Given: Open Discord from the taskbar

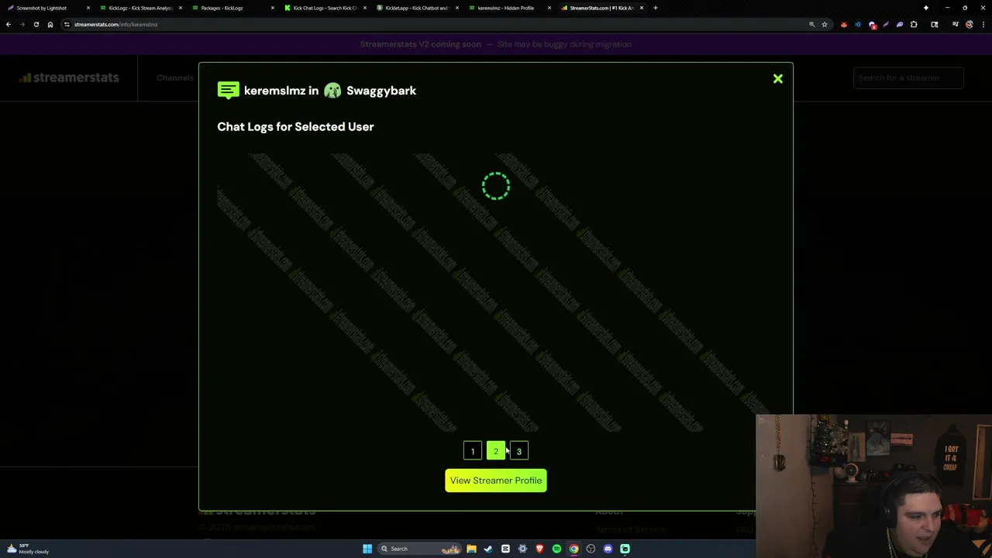Looking at the screenshot, I should point(608,549).
